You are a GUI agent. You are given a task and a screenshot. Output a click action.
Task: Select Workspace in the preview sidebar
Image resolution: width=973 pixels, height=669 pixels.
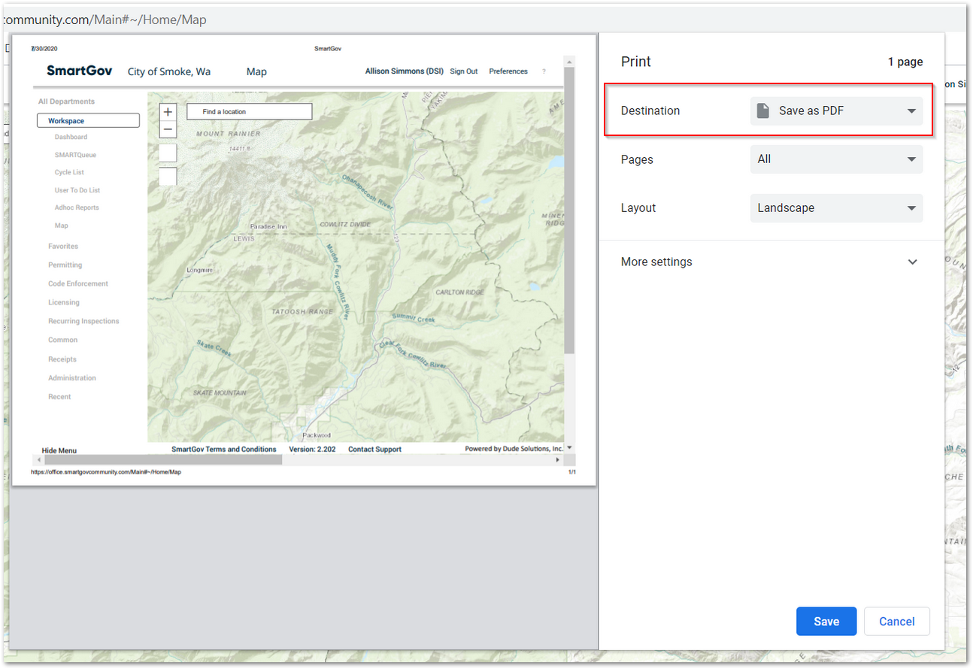[88, 121]
